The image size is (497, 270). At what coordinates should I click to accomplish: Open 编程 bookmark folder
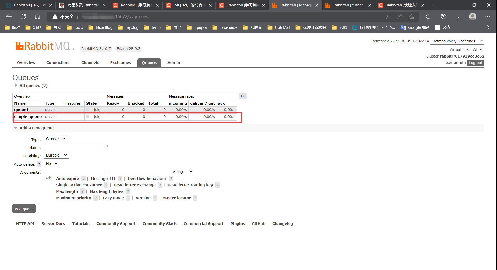pyautogui.click(x=12, y=27)
